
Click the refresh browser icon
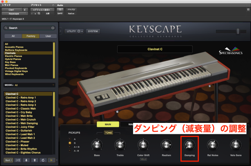(43, 160)
